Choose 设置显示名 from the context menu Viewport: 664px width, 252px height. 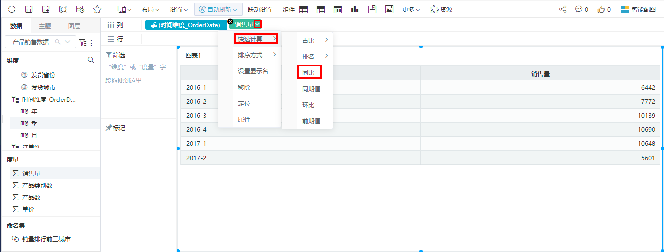(x=250, y=71)
